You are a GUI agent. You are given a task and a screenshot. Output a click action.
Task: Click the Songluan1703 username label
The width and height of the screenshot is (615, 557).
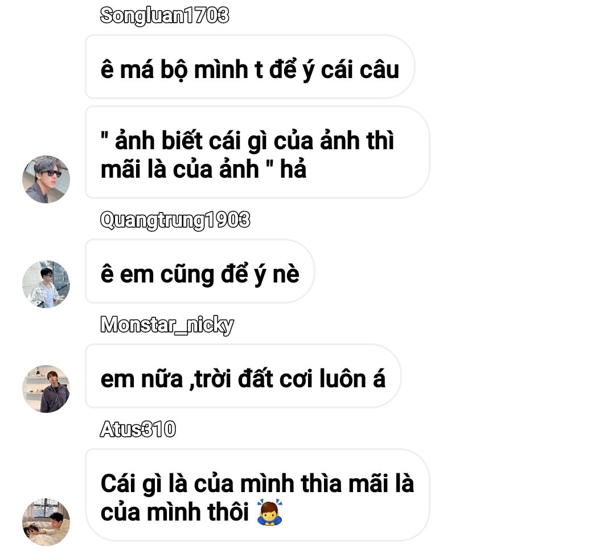(165, 16)
